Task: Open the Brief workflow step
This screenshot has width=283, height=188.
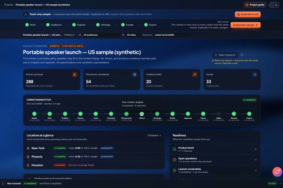Action: tap(30, 25)
